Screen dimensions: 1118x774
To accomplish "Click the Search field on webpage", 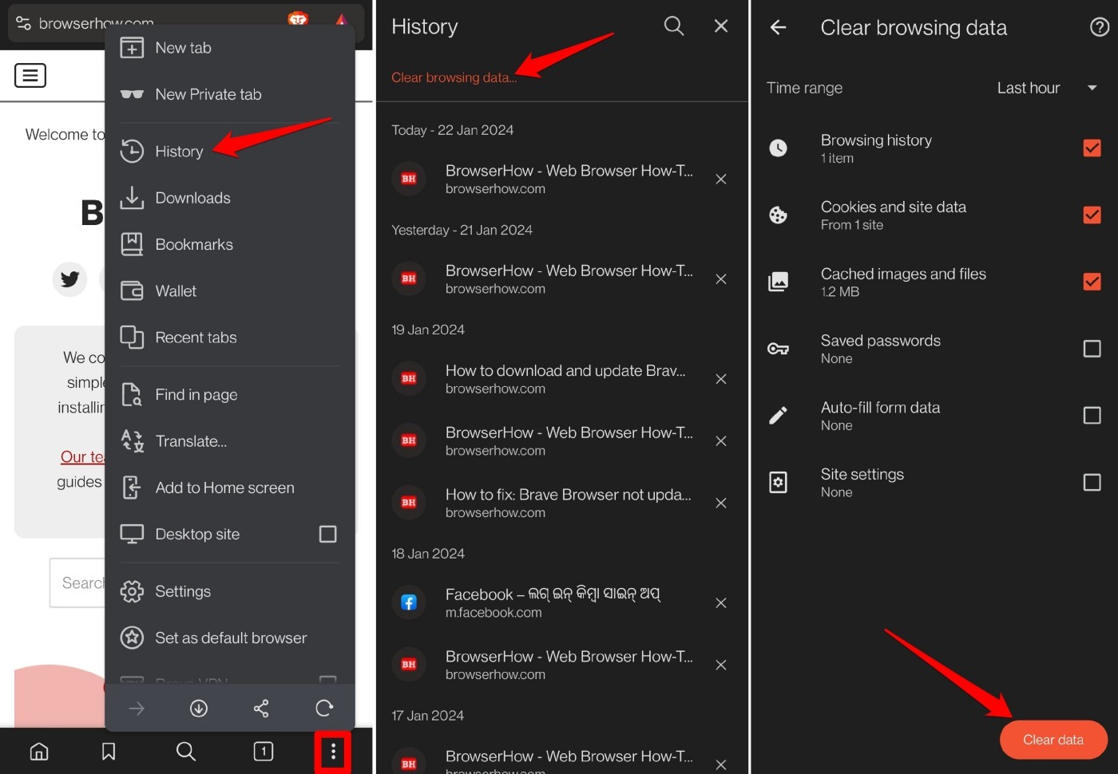I will point(77,583).
